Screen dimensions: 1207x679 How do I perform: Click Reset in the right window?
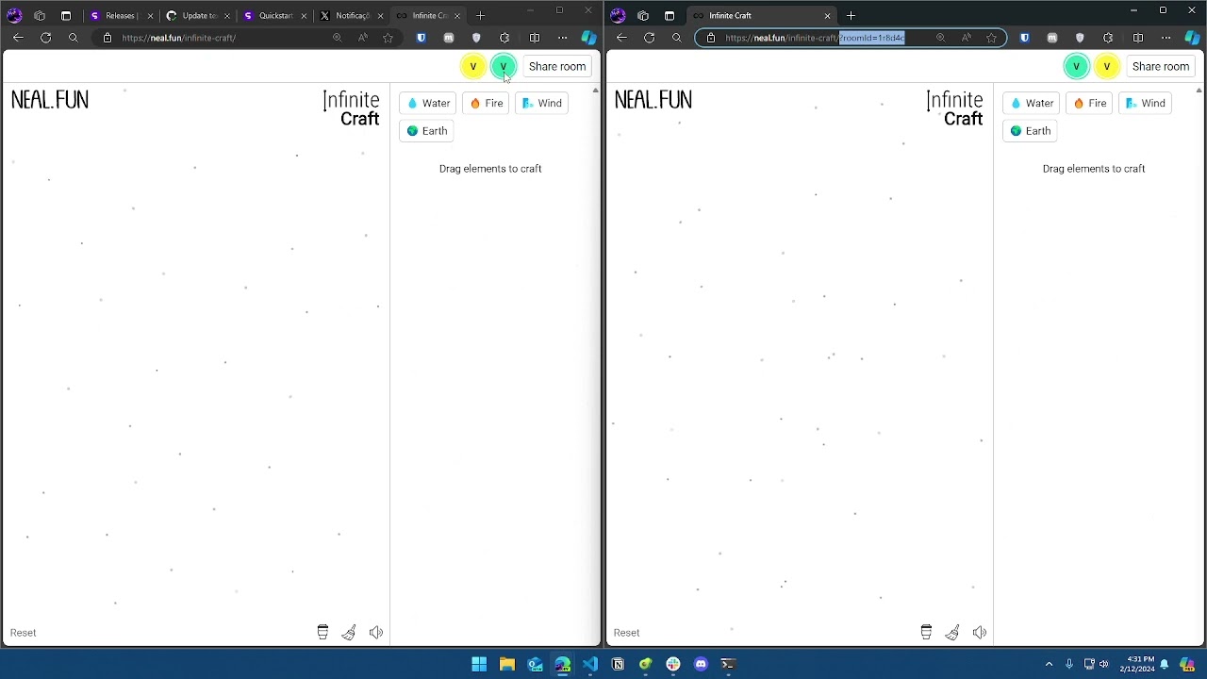coord(626,633)
